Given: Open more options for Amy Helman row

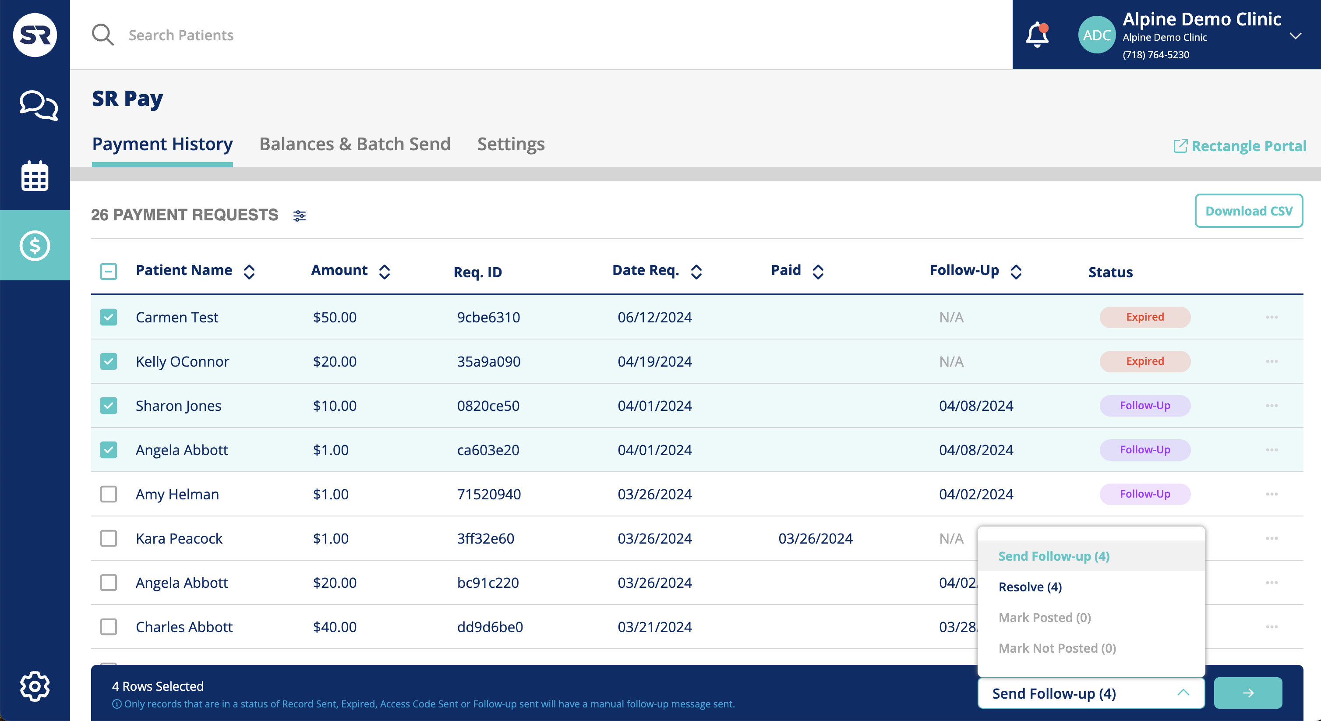Looking at the screenshot, I should (x=1272, y=494).
